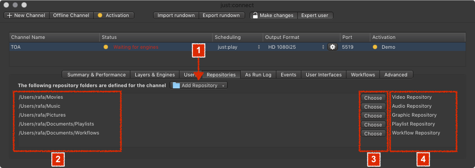Open the Scheduling just:play dropdown
Screen dimensions: 475x168
pos(238,47)
